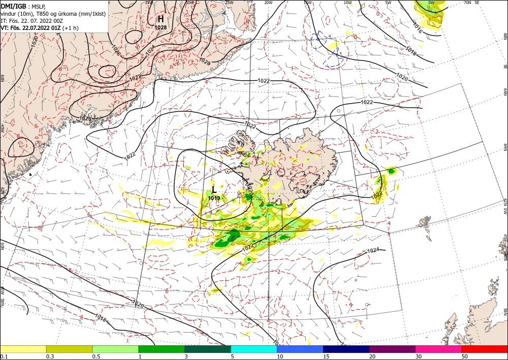This screenshot has height=360, width=508.
Task: Click the 1016 isobar label
Action: coord(418,29)
